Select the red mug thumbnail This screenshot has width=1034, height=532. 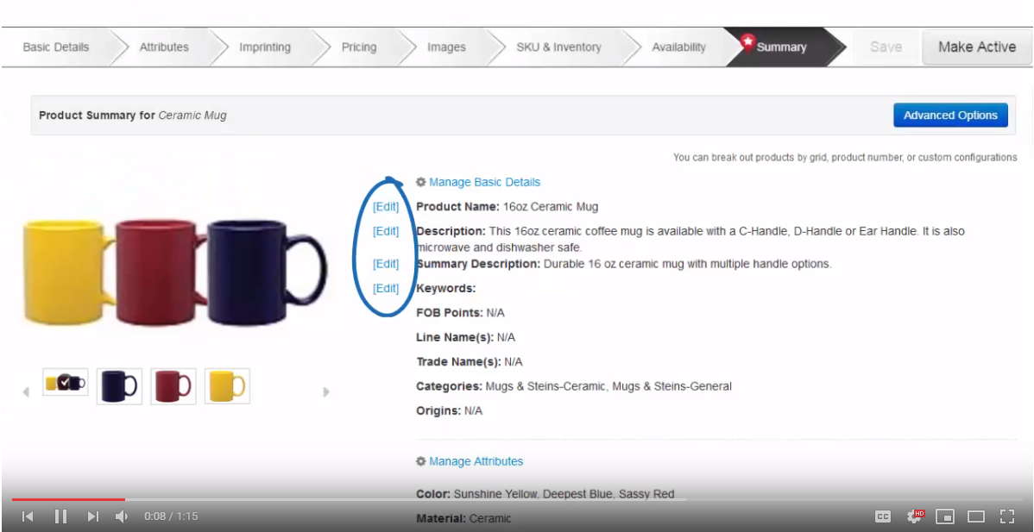click(x=173, y=386)
